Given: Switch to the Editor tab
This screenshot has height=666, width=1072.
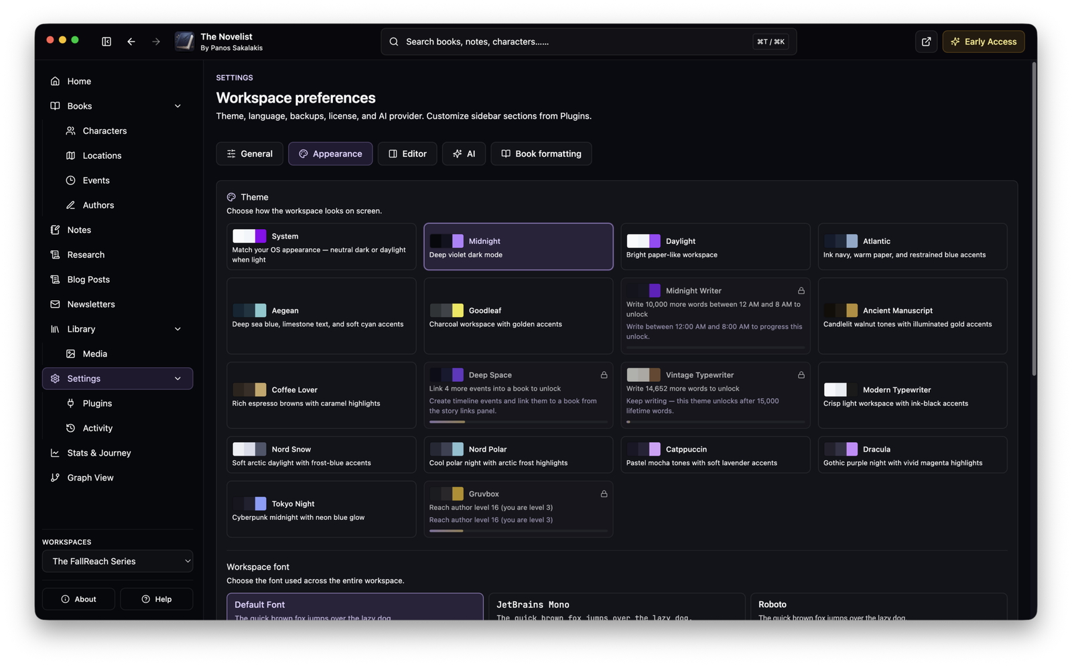Looking at the screenshot, I should tap(407, 153).
